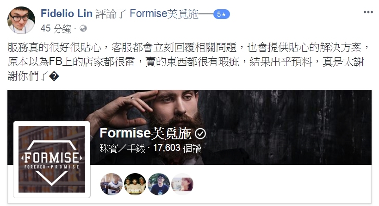
Task: Click first friend avatar with guitar
Action: click(x=112, y=184)
